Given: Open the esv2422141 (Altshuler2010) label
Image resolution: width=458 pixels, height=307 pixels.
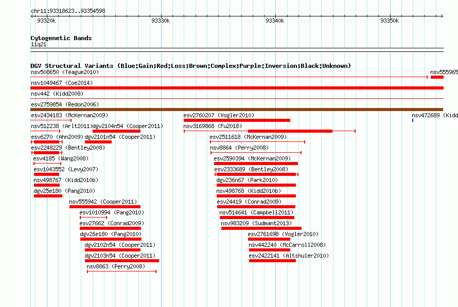Looking at the screenshot, I should click(x=289, y=256).
